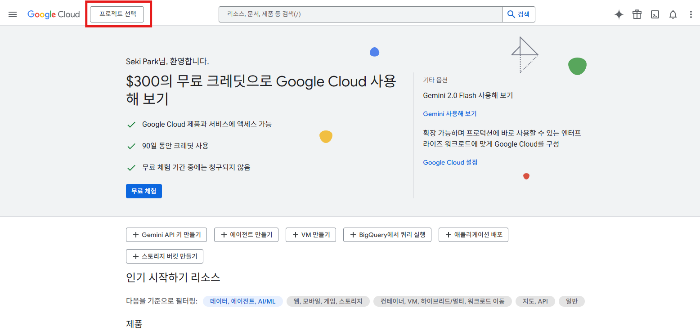Open Gemini AI assistant sparkle icon

coord(619,14)
